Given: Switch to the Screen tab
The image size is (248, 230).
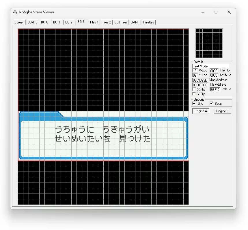Looking at the screenshot, I should (19, 22).
